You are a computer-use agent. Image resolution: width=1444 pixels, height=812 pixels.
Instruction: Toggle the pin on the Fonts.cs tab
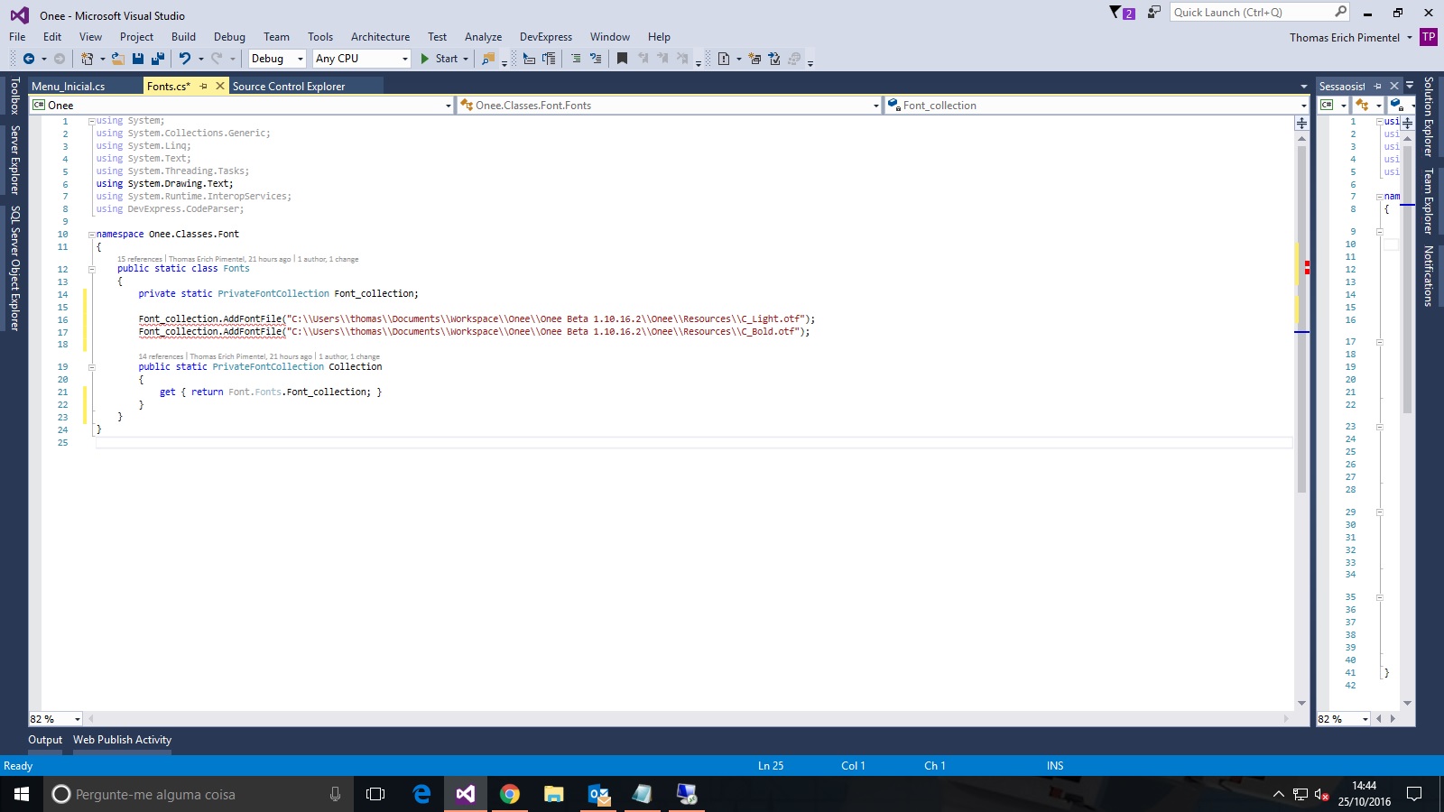204,87
